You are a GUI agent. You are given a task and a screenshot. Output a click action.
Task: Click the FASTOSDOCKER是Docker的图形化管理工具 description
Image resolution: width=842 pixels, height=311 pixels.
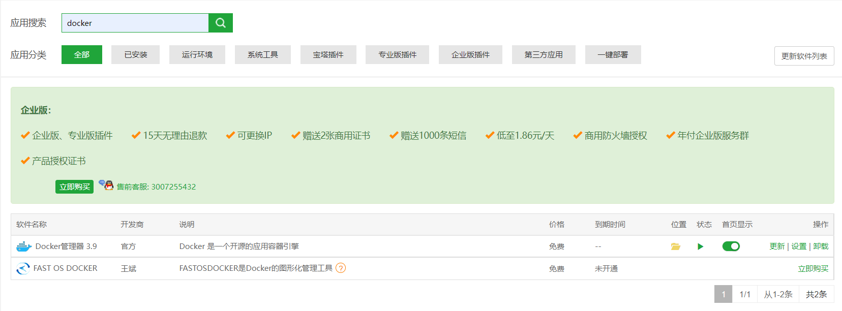pos(256,268)
